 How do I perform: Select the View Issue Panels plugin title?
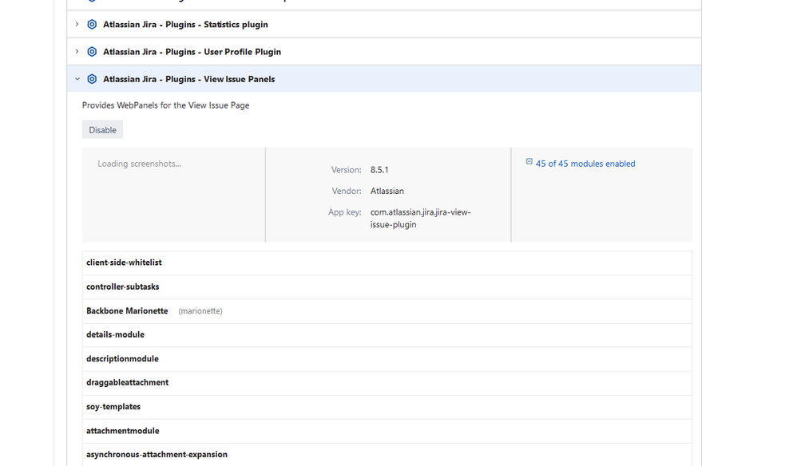(x=188, y=78)
